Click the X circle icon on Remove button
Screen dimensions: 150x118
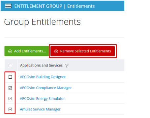pyautogui.click(x=56, y=51)
